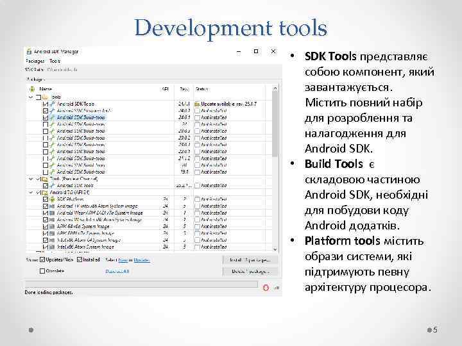The width and height of the screenshot is (462, 346).
Task: Click the Deselect All link
Action: (117, 271)
